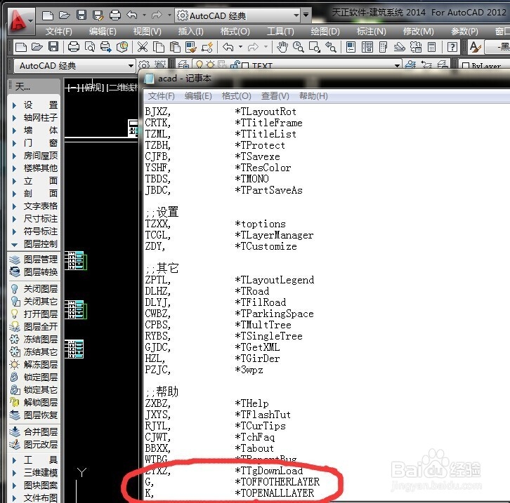Click 锁定图层 lock layer tool
This screenshot has width=510, height=503.
[34, 377]
